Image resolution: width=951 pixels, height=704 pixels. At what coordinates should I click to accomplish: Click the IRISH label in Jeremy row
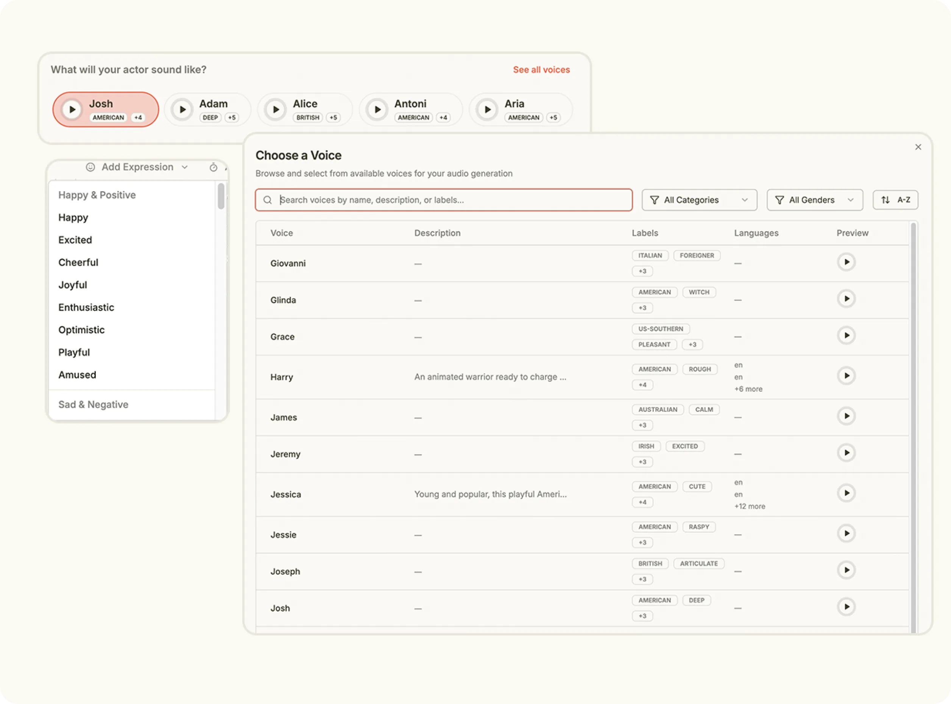tap(646, 446)
